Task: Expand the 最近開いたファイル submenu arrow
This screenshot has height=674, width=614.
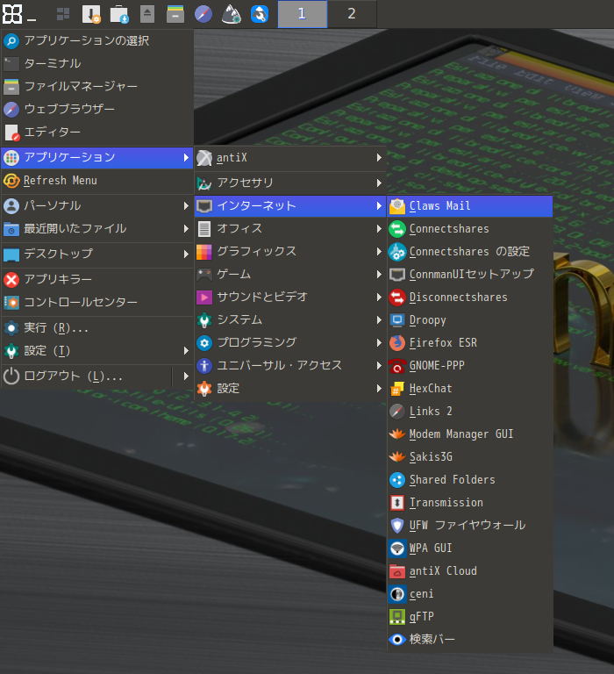Action: [x=186, y=229]
